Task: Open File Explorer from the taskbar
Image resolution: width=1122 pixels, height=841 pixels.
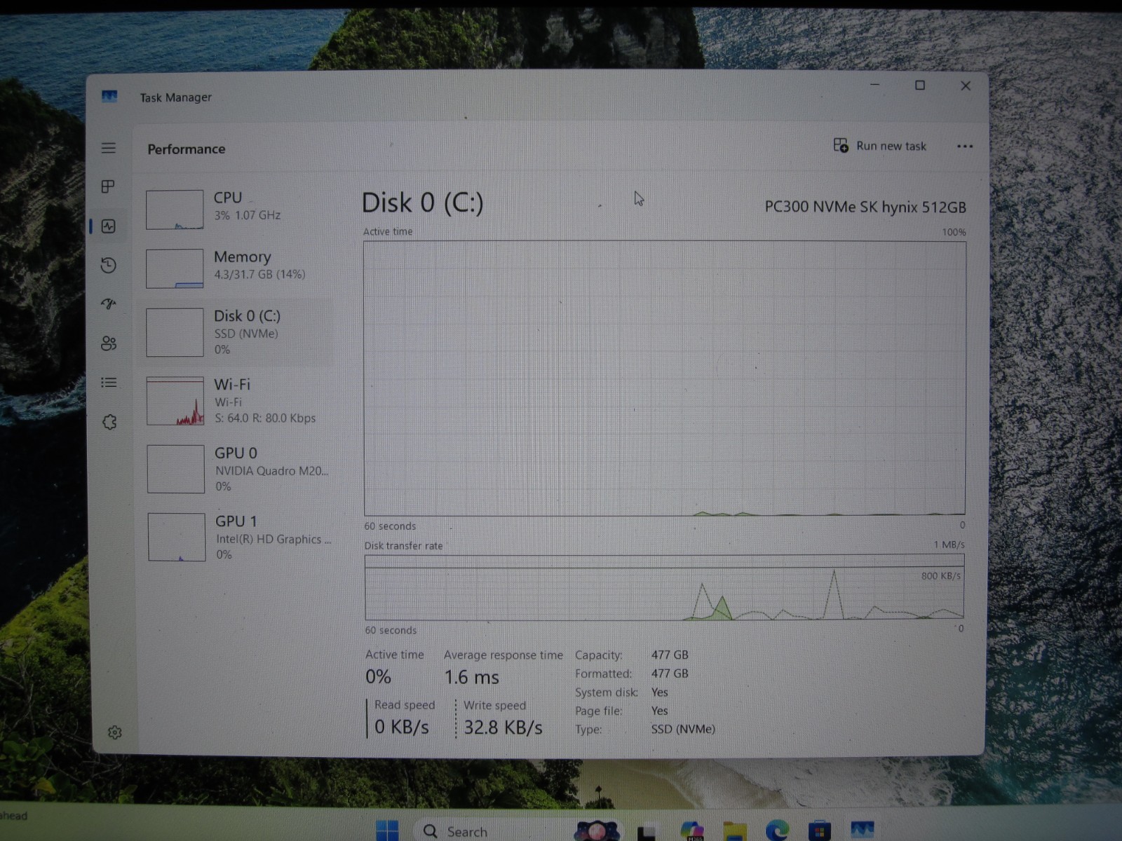Action: pos(734,831)
